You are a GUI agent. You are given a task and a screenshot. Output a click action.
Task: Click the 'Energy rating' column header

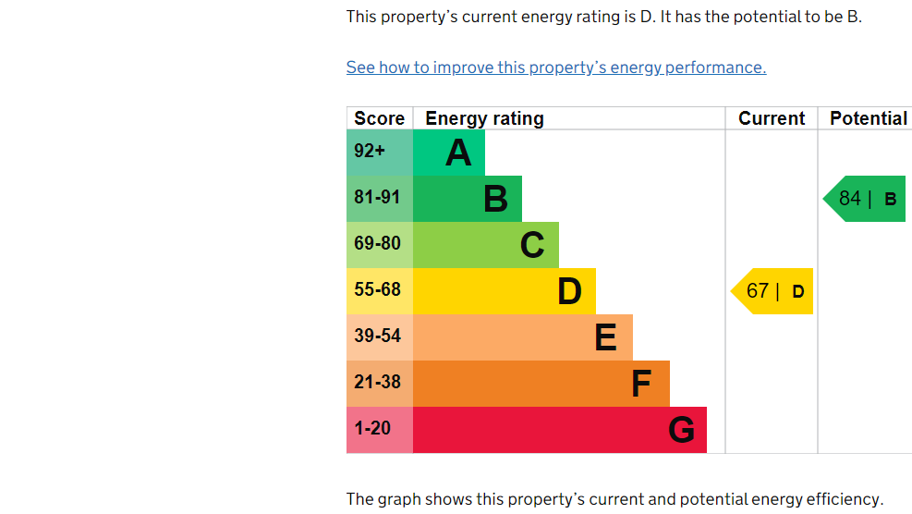tap(484, 118)
